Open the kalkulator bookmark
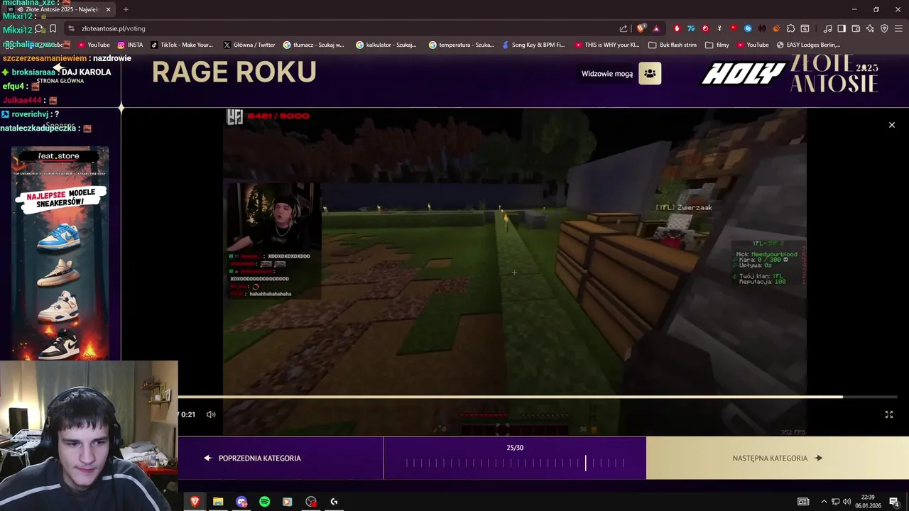This screenshot has width=909, height=511. [x=386, y=45]
